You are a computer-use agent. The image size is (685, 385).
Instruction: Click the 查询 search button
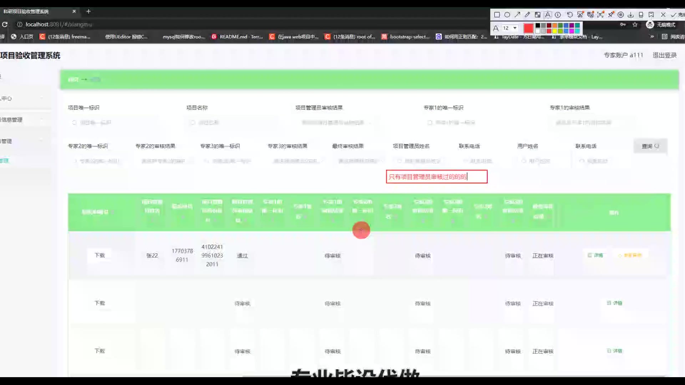click(650, 146)
